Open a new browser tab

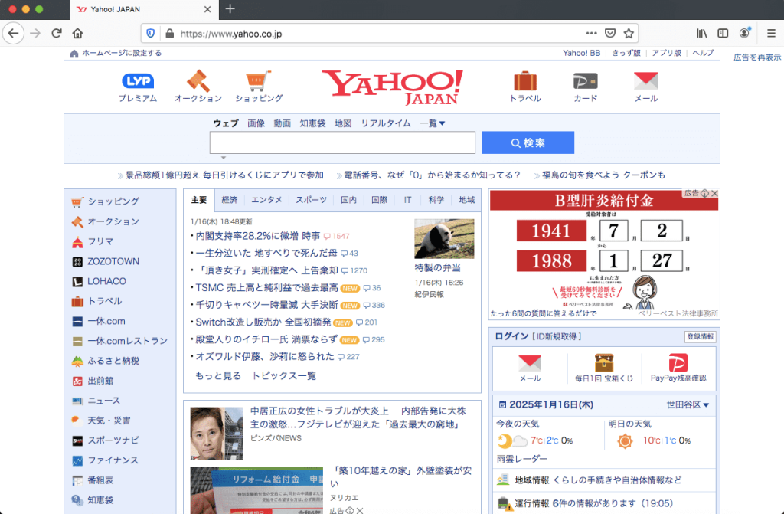click(x=230, y=9)
